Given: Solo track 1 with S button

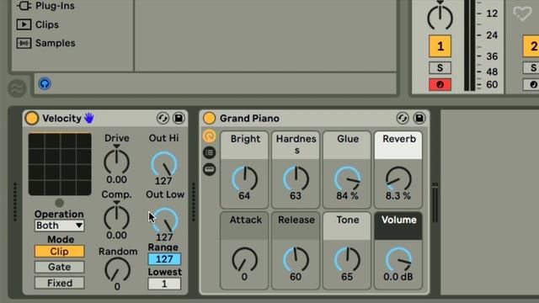Looking at the screenshot, I should [x=440, y=68].
